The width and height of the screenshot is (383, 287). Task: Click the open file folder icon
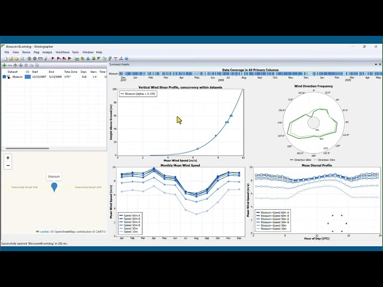[x=11, y=59]
